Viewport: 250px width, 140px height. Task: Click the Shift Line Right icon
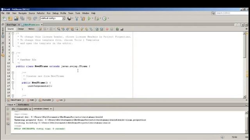pos(102,29)
